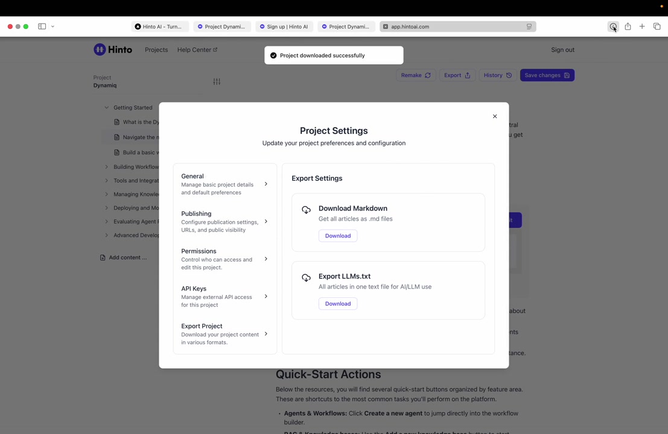The height and width of the screenshot is (434, 668).
Task: Open the Permissions settings section
Action: [x=224, y=259]
